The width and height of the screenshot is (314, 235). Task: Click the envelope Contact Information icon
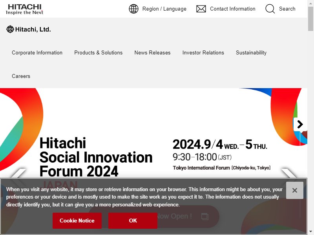(x=201, y=9)
